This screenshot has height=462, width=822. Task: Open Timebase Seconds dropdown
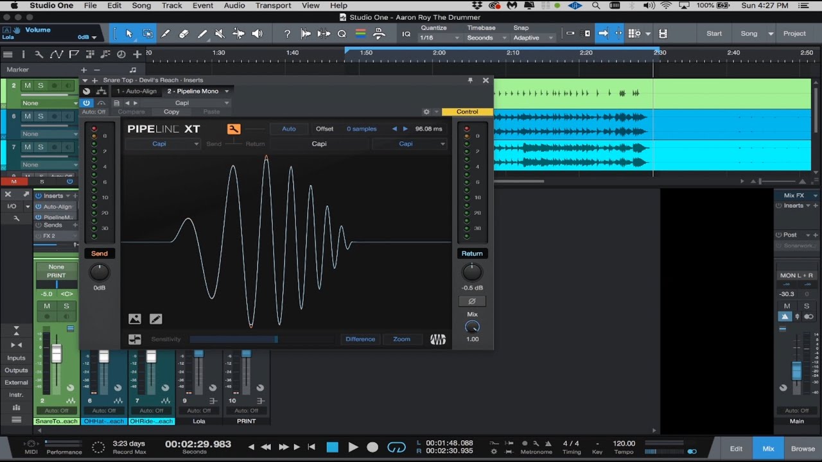click(x=487, y=38)
